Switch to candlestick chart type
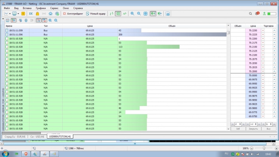 [118, 14]
